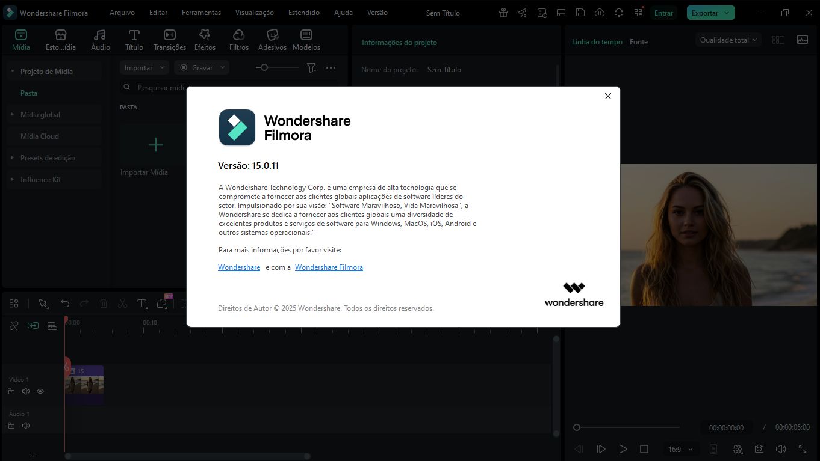Click the save project floppy disk icon

(580, 13)
